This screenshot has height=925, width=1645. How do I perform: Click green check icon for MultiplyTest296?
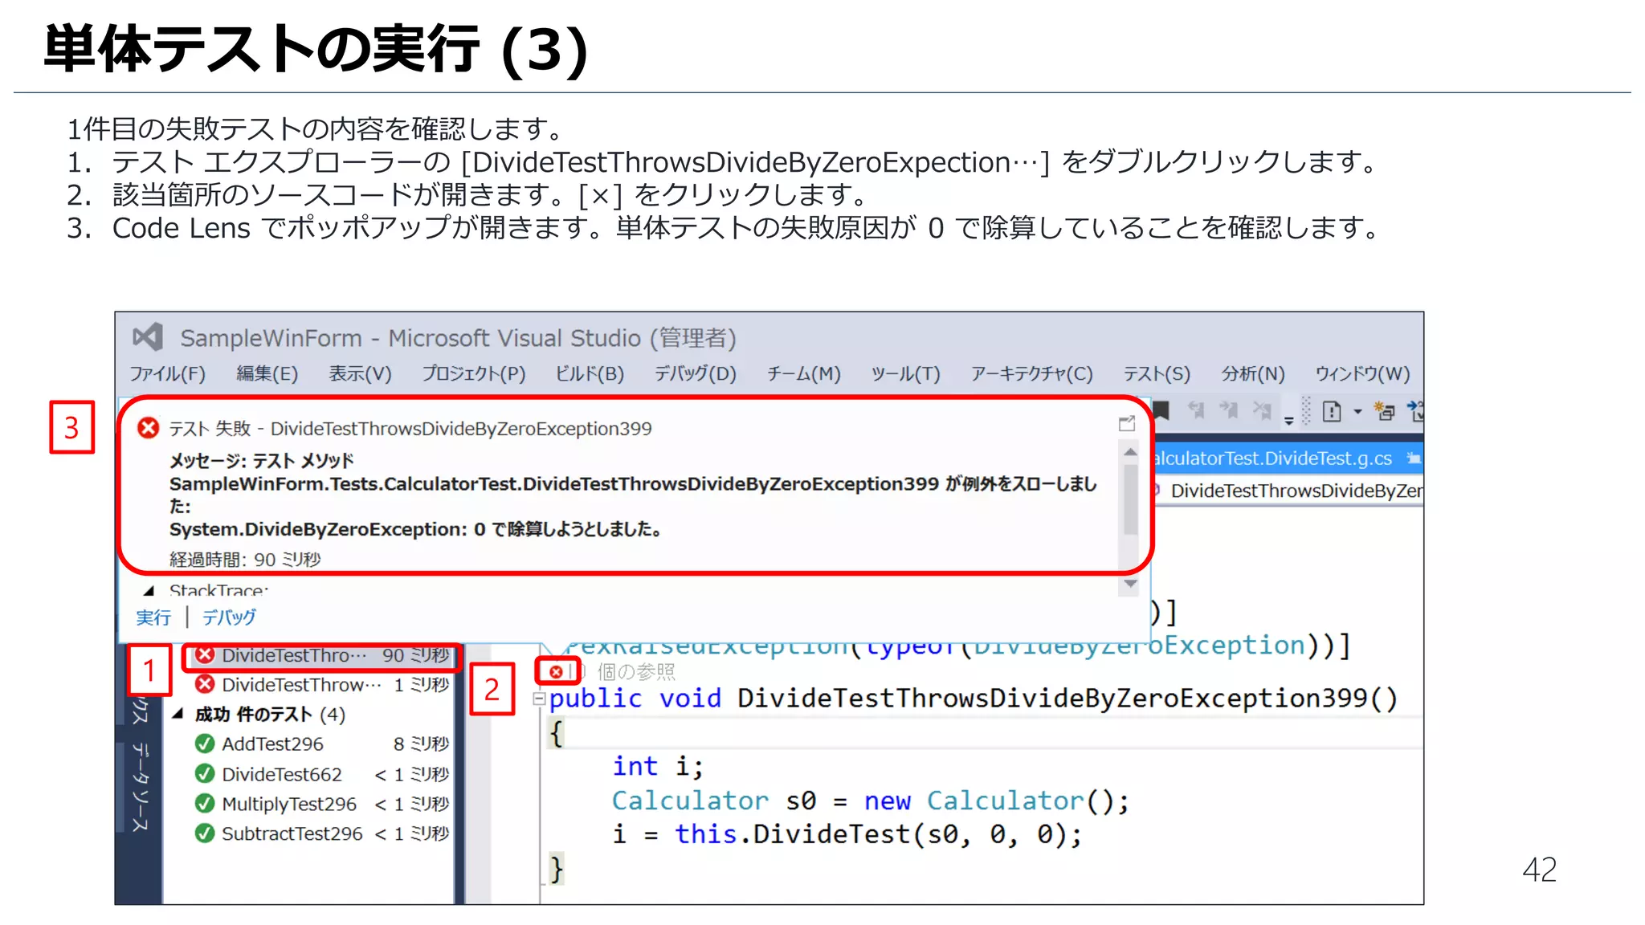click(x=205, y=803)
